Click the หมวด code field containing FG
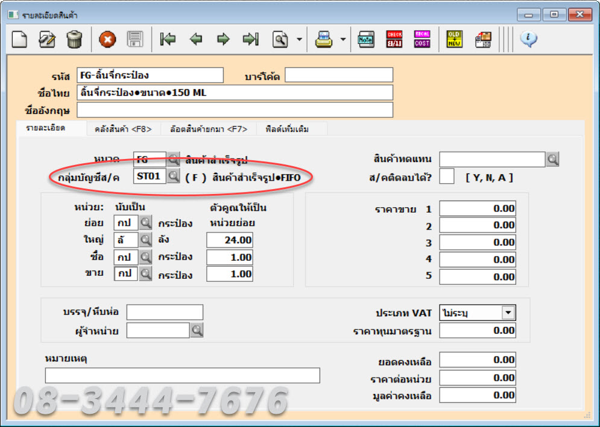The image size is (600, 427). pyautogui.click(x=150, y=159)
